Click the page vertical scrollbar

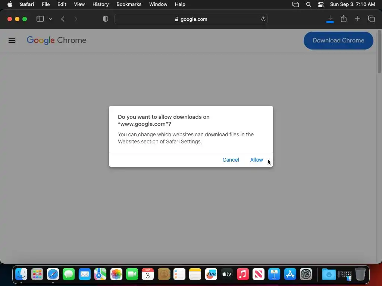tap(379, 51)
